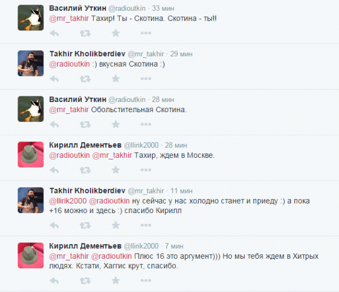Star the 'Тахир, ждем в Москве' tweet

[x=116, y=170]
